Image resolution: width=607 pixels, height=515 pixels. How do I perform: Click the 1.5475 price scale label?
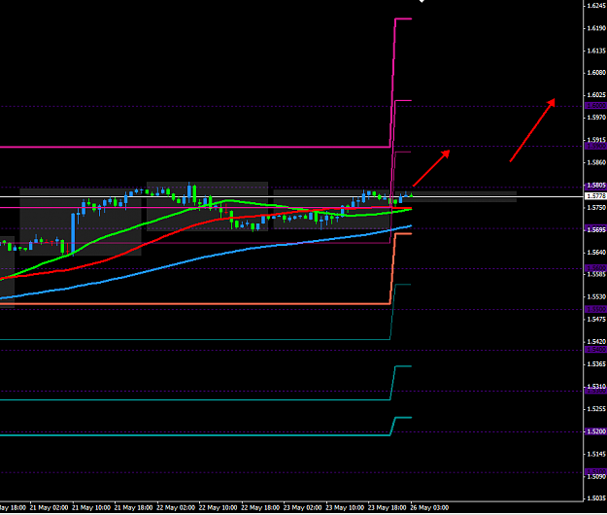(596, 319)
